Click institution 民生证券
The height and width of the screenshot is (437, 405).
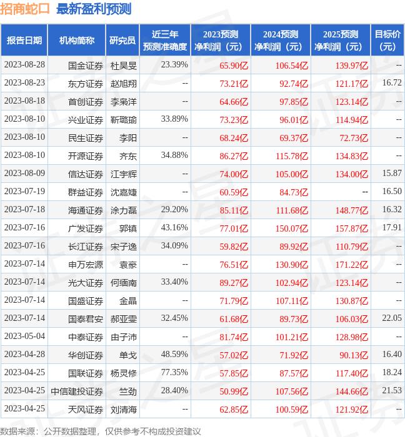coord(86,138)
